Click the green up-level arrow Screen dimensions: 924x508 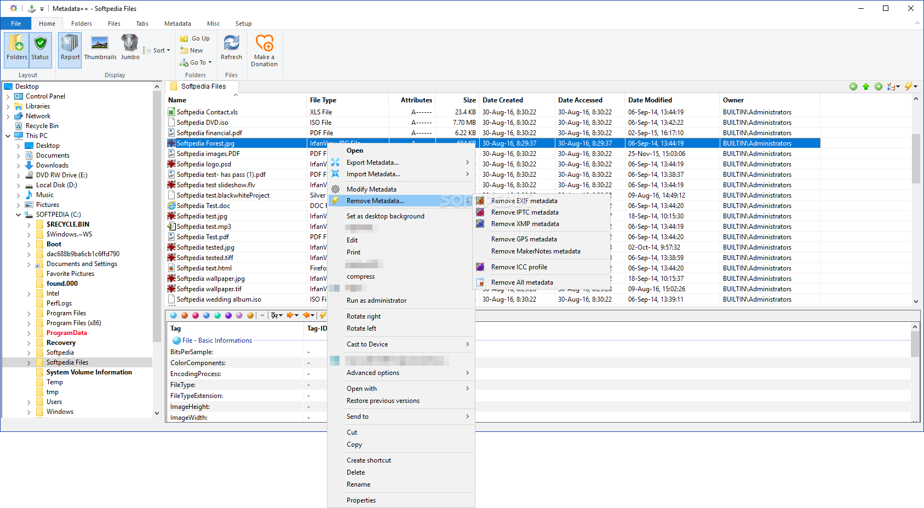866,86
